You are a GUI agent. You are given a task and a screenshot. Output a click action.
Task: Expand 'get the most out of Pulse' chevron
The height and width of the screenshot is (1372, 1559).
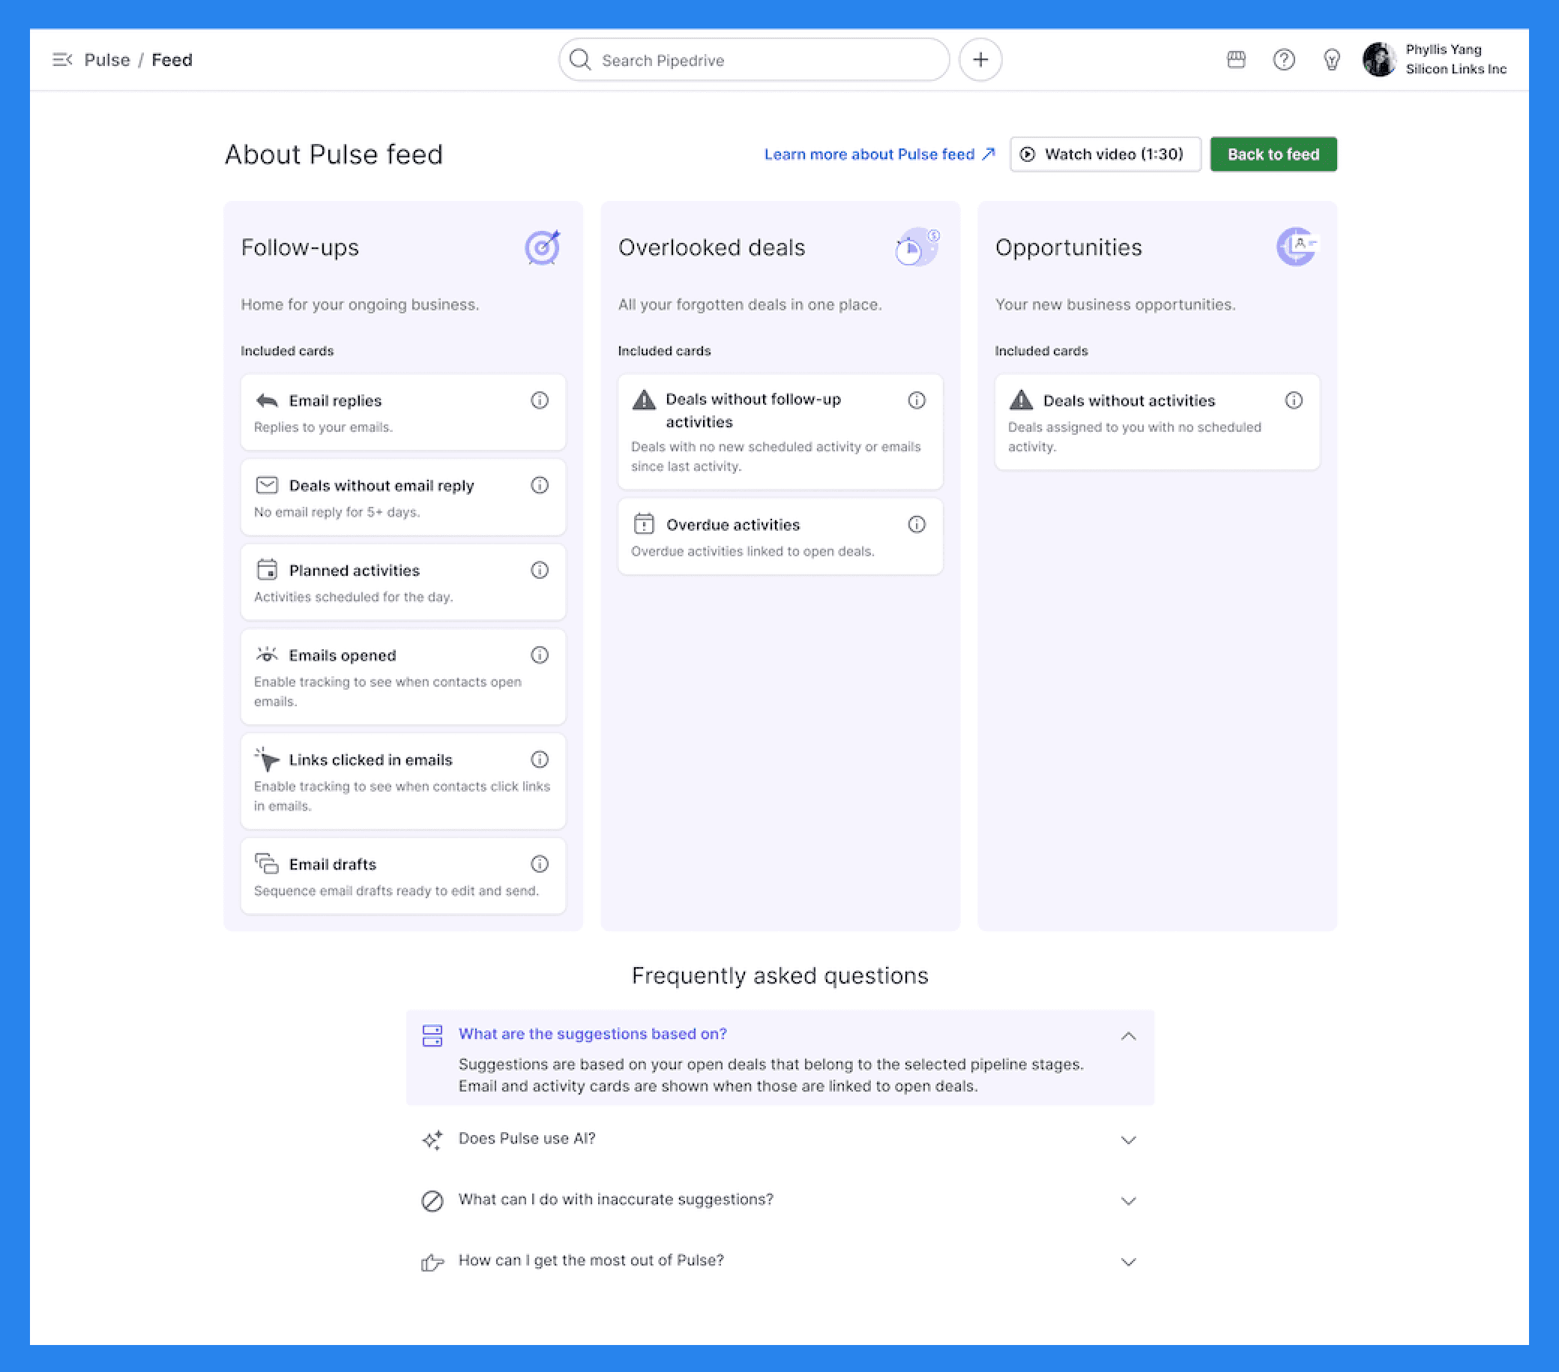click(1128, 1262)
